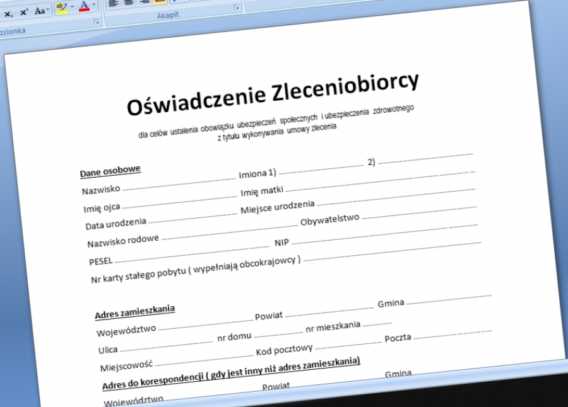The width and height of the screenshot is (568, 407).
Task: Apply yellow text highlight color
Action: click(61, 8)
